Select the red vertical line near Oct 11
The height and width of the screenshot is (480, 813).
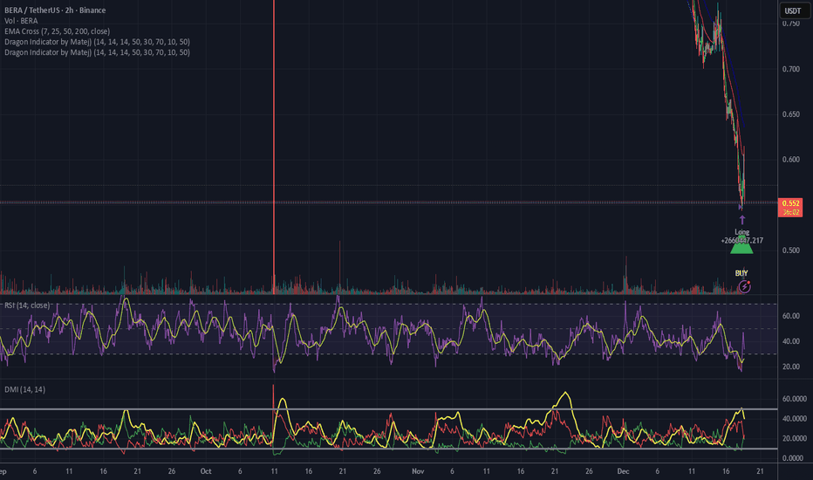[274, 131]
